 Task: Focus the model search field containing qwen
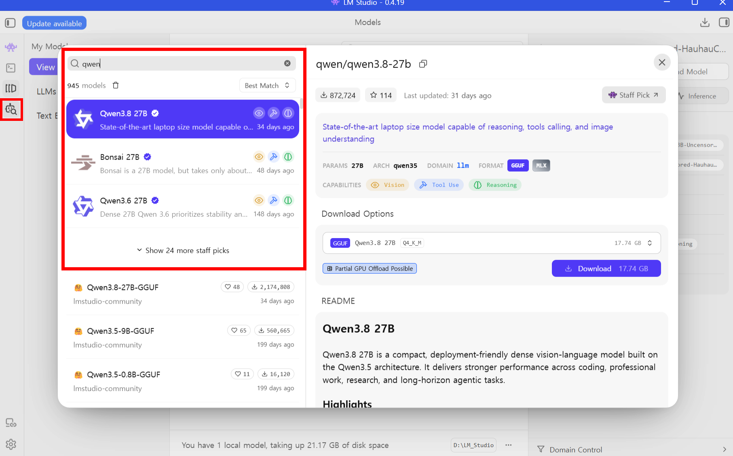pyautogui.click(x=182, y=63)
